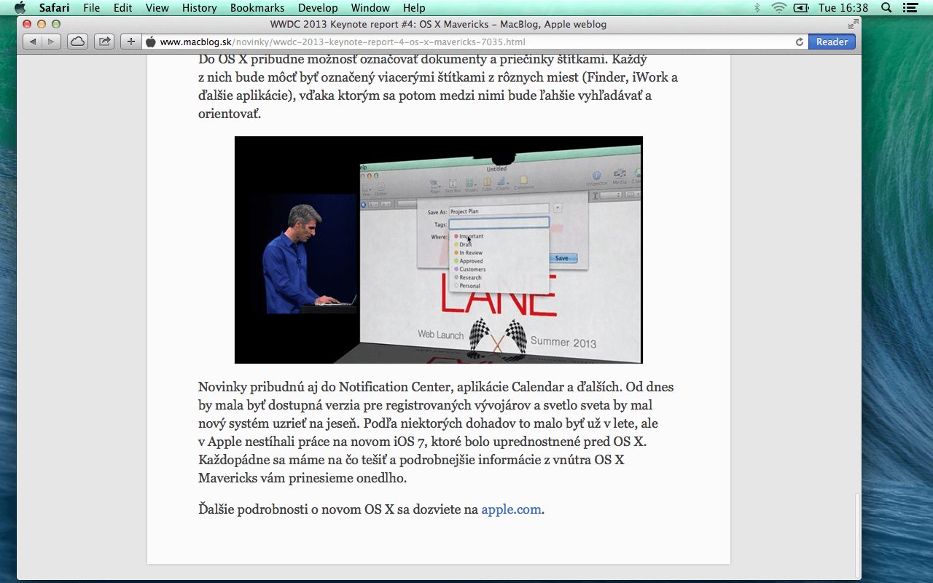Click the keynote screenshot image
Screen dimensions: 933x583
438,249
